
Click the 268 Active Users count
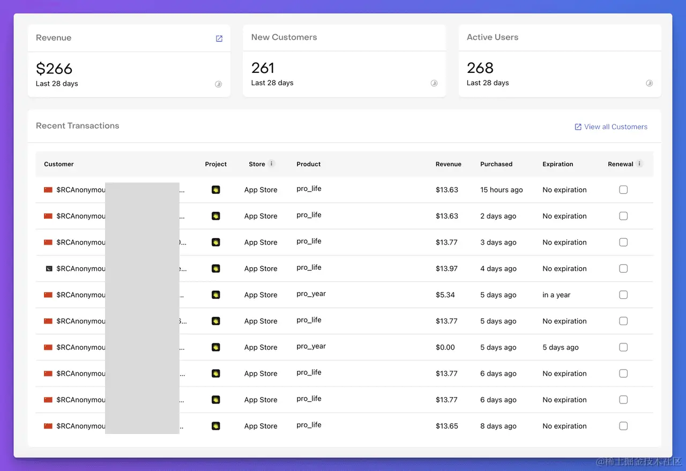click(x=480, y=68)
